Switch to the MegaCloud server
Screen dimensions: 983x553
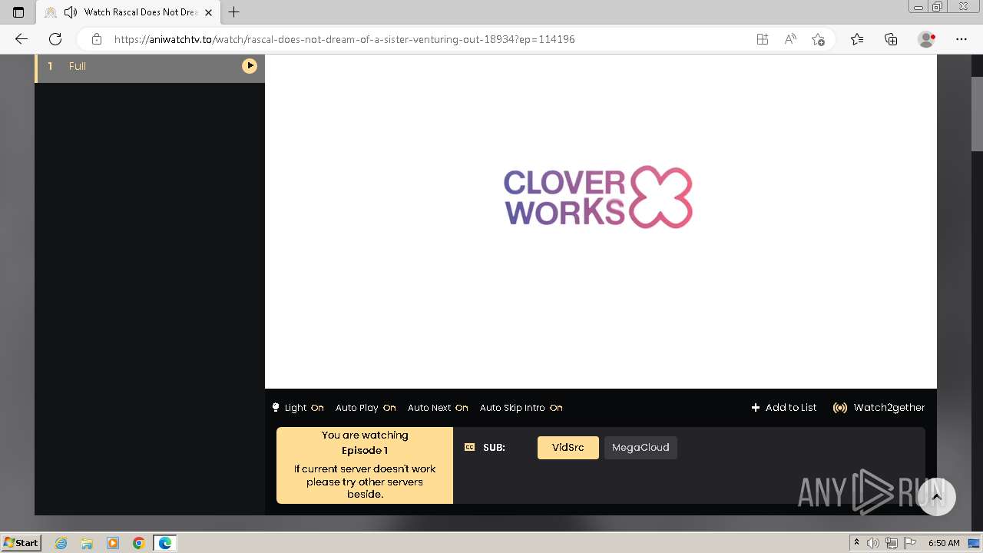[x=640, y=448]
